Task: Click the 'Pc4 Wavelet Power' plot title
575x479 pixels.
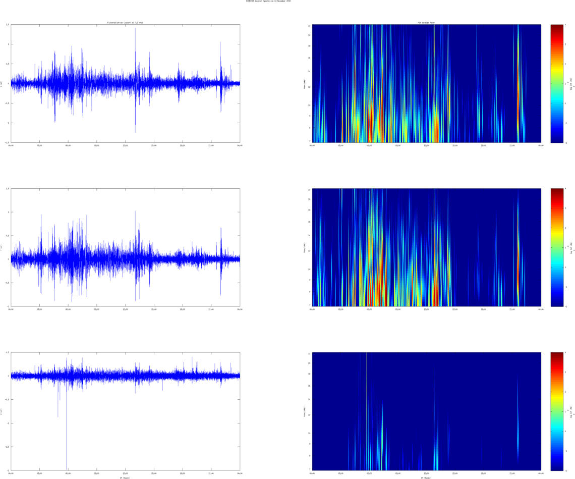Action: pyautogui.click(x=427, y=23)
